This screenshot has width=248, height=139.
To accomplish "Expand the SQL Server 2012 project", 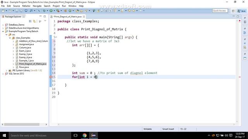I will click(3, 74).
